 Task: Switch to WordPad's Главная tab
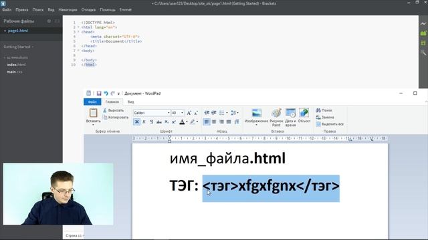pyautogui.click(x=112, y=102)
